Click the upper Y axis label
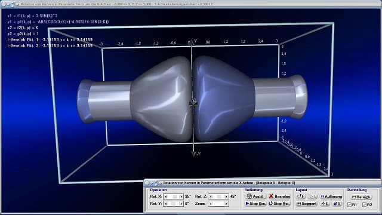The height and width of the screenshot is (215, 382). point(195,41)
